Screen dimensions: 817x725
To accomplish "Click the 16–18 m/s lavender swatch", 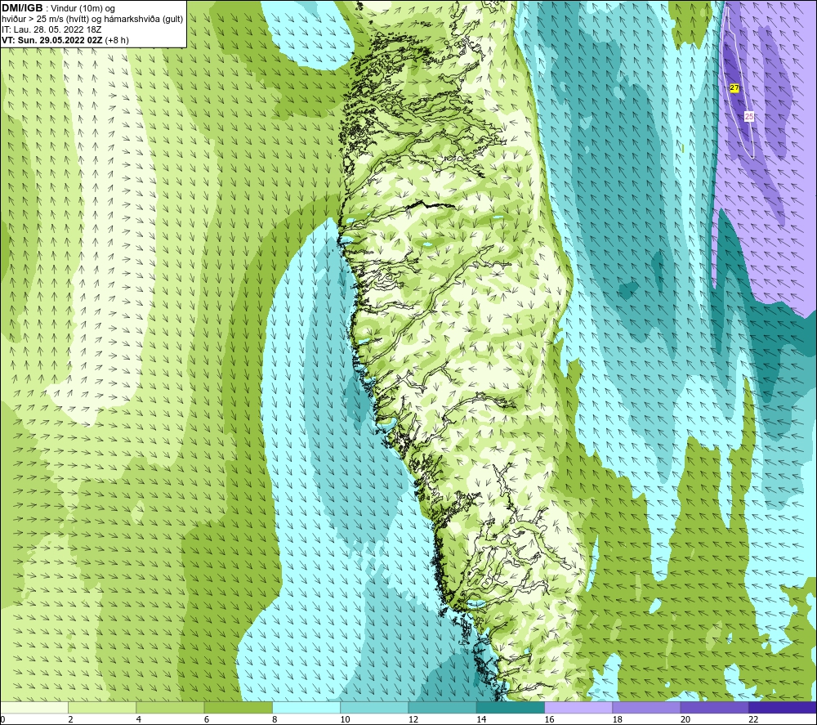I will coord(579,707).
